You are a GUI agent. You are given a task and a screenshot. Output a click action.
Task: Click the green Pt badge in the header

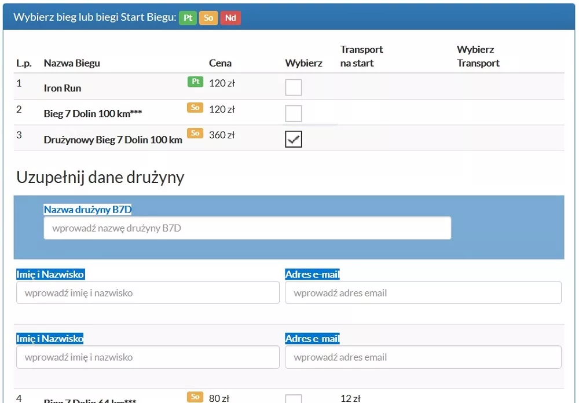(x=188, y=18)
